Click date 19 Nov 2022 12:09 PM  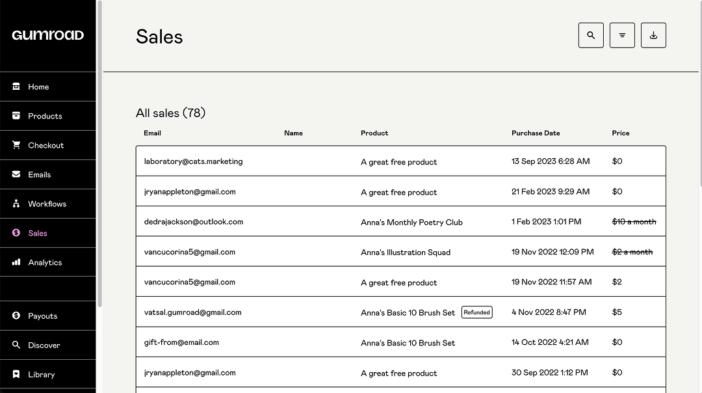552,252
